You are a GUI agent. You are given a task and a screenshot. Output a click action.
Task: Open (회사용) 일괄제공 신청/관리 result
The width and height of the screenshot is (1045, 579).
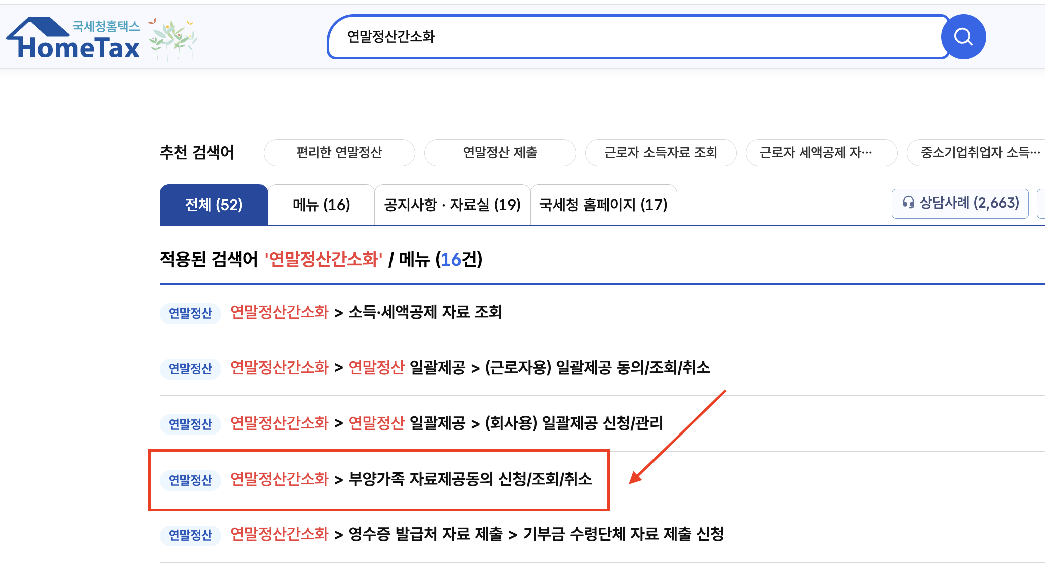574,423
